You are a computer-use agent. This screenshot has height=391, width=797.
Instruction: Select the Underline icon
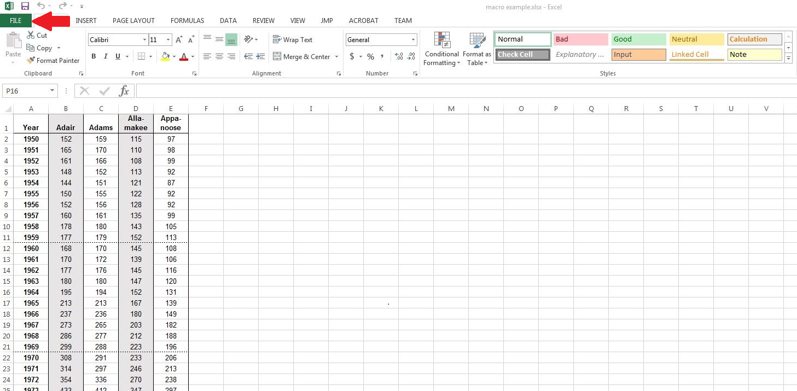pos(118,56)
